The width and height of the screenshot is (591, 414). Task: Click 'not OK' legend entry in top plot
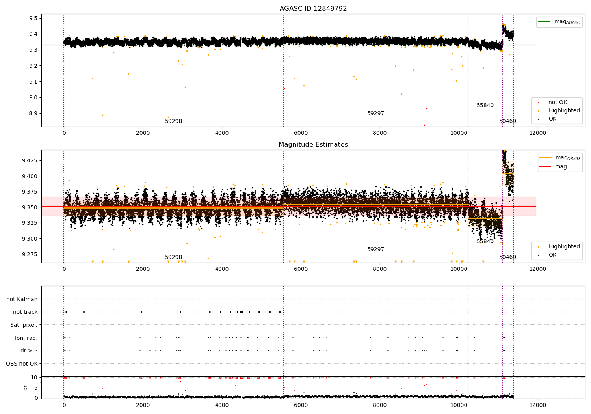558,103
